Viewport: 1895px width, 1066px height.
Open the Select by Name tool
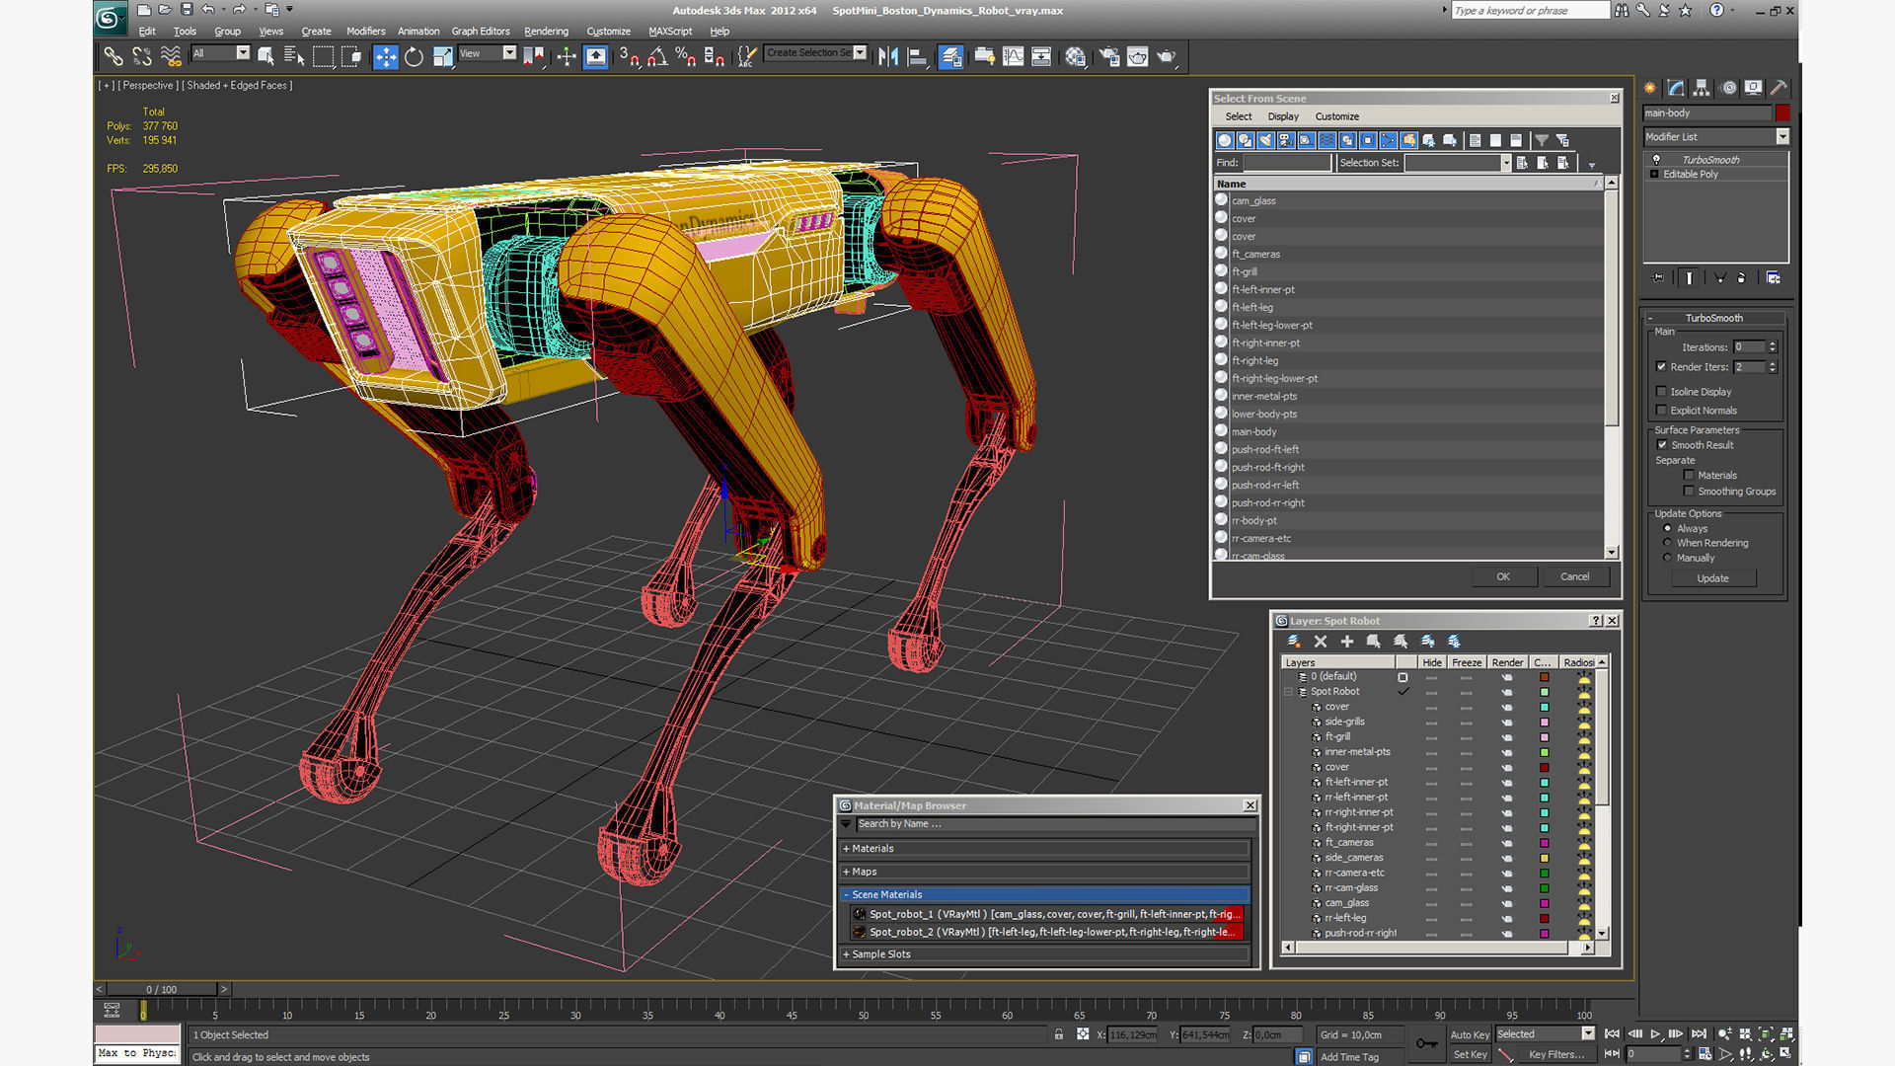294,56
